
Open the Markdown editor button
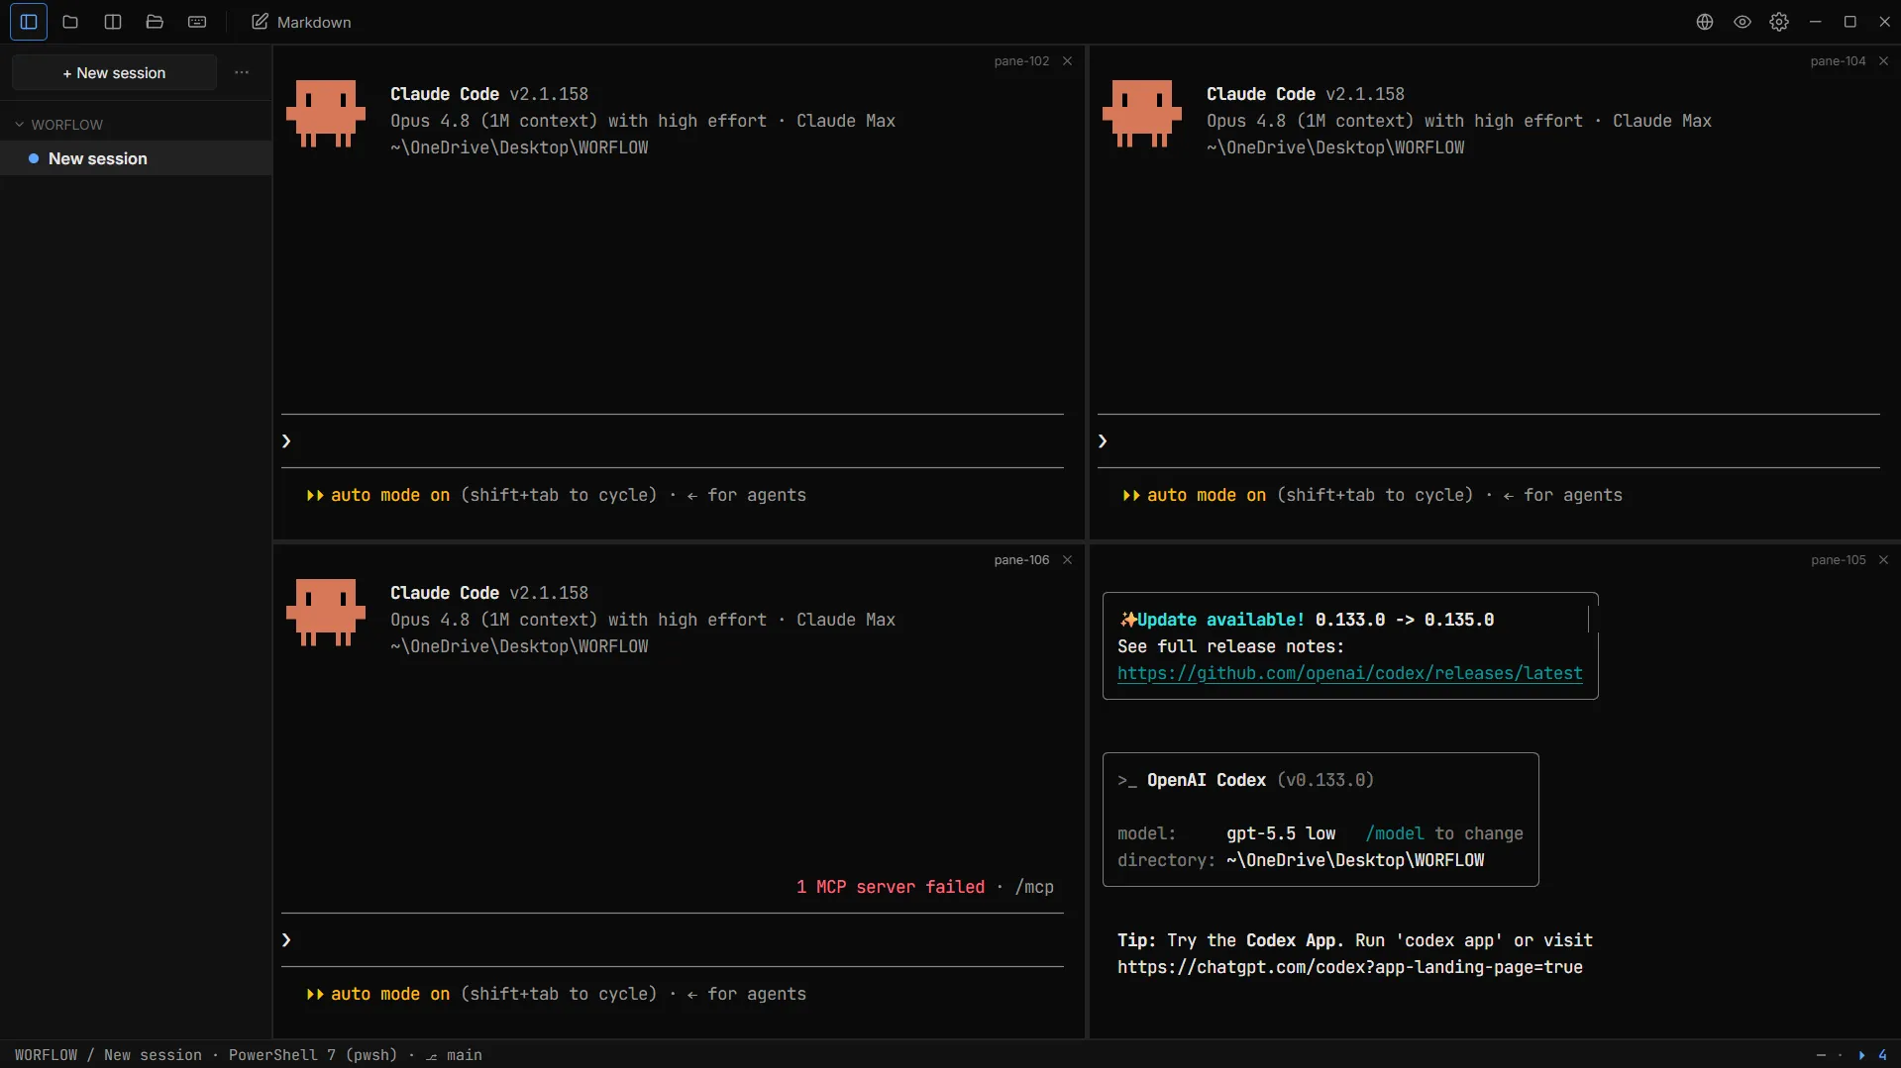[x=301, y=22]
